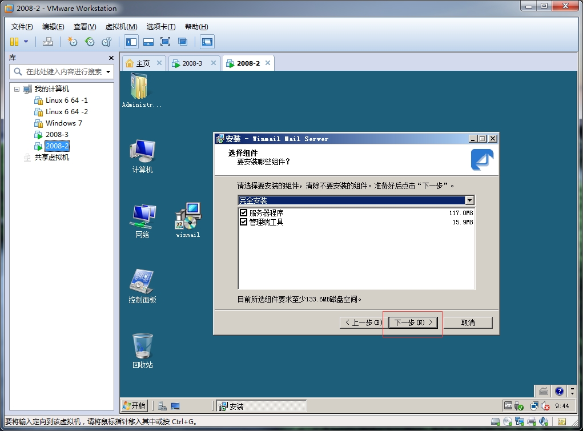Click the VMware Tools vm tray icon
Screen dimensions: 583x431
pyautogui.click(x=508, y=406)
